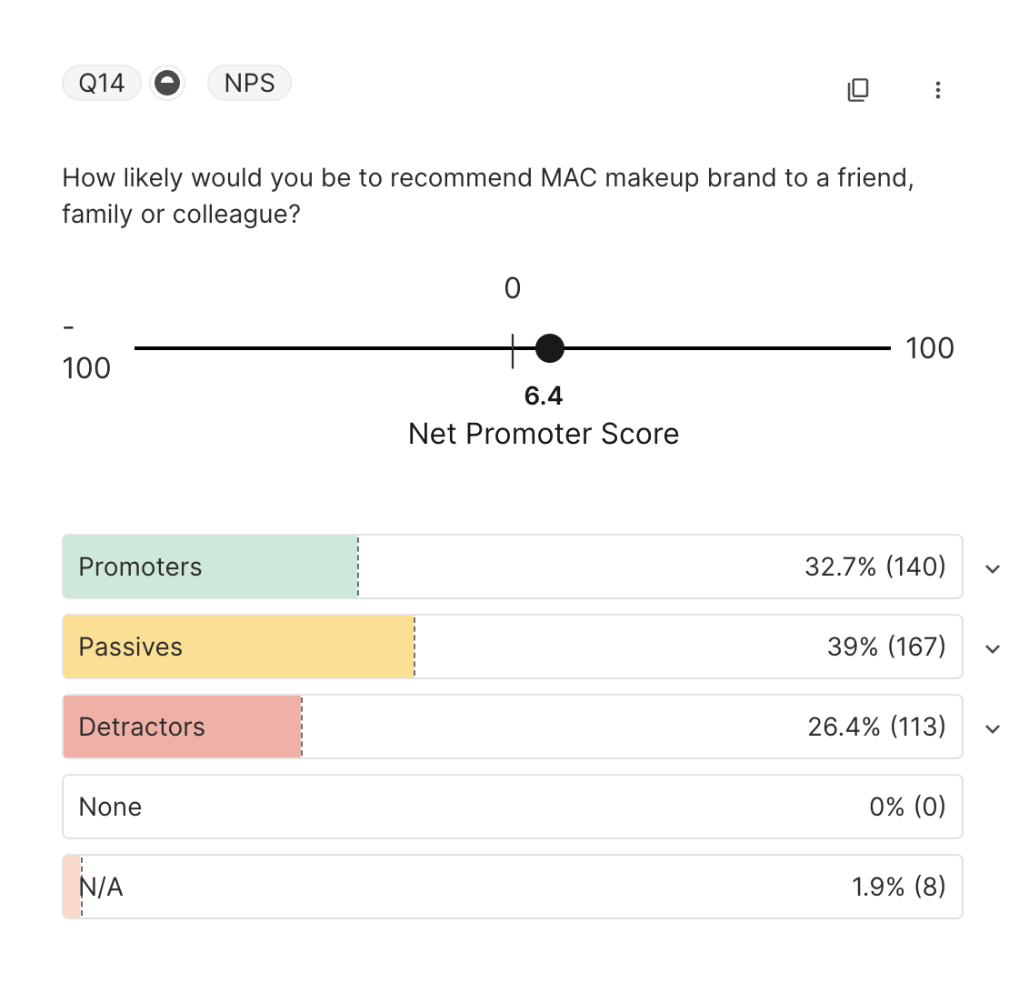1029x993 pixels.
Task: Click the copy chart icon
Action: point(858,89)
